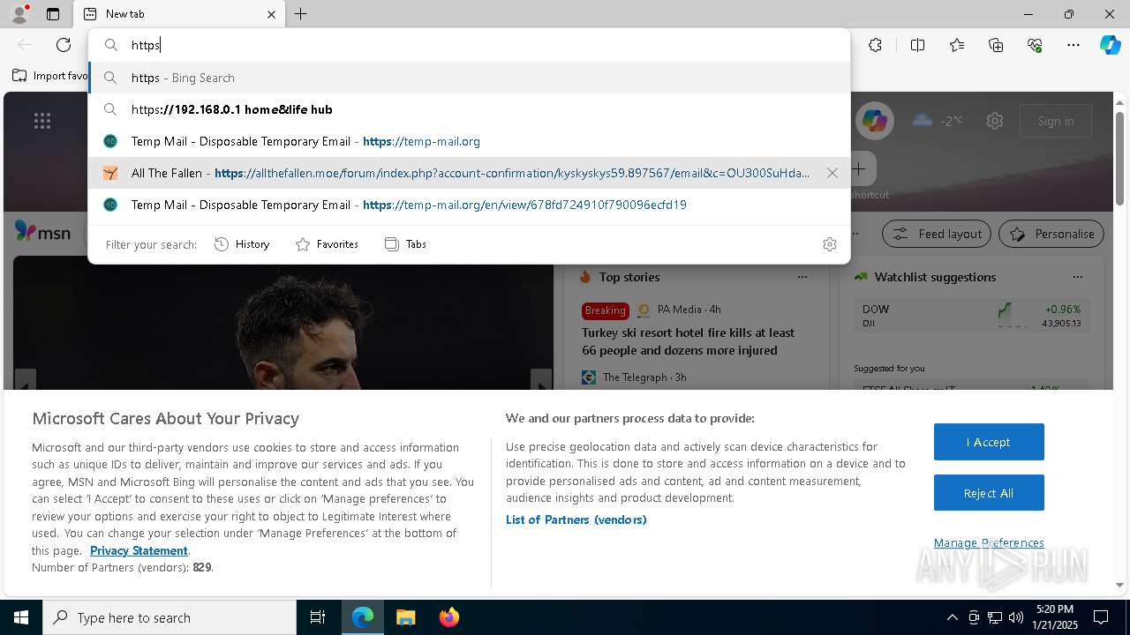Screen dimensions: 1130x635
Task: Filter search suggestions by History
Action: 242,244
